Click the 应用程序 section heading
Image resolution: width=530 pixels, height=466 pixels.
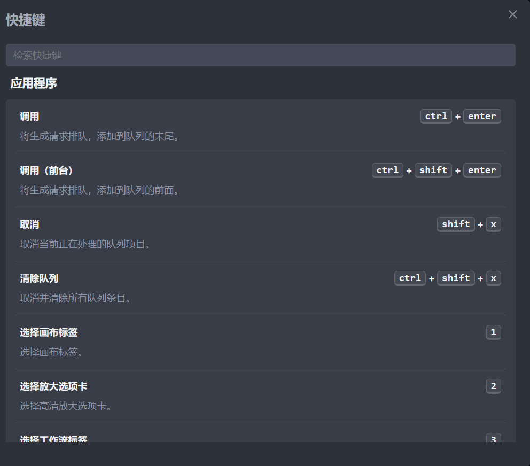coord(34,83)
